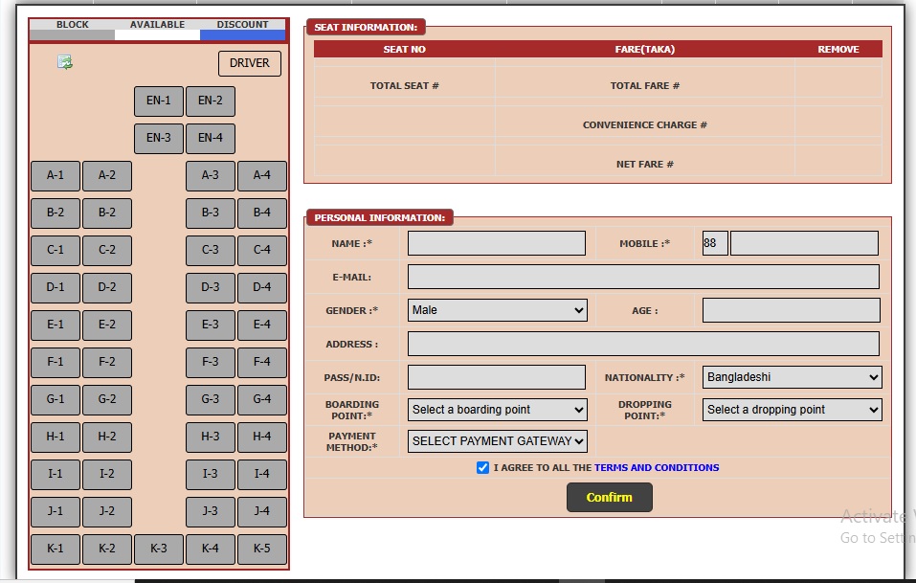Choose seat EN-4
The width and height of the screenshot is (916, 583).
click(x=211, y=139)
